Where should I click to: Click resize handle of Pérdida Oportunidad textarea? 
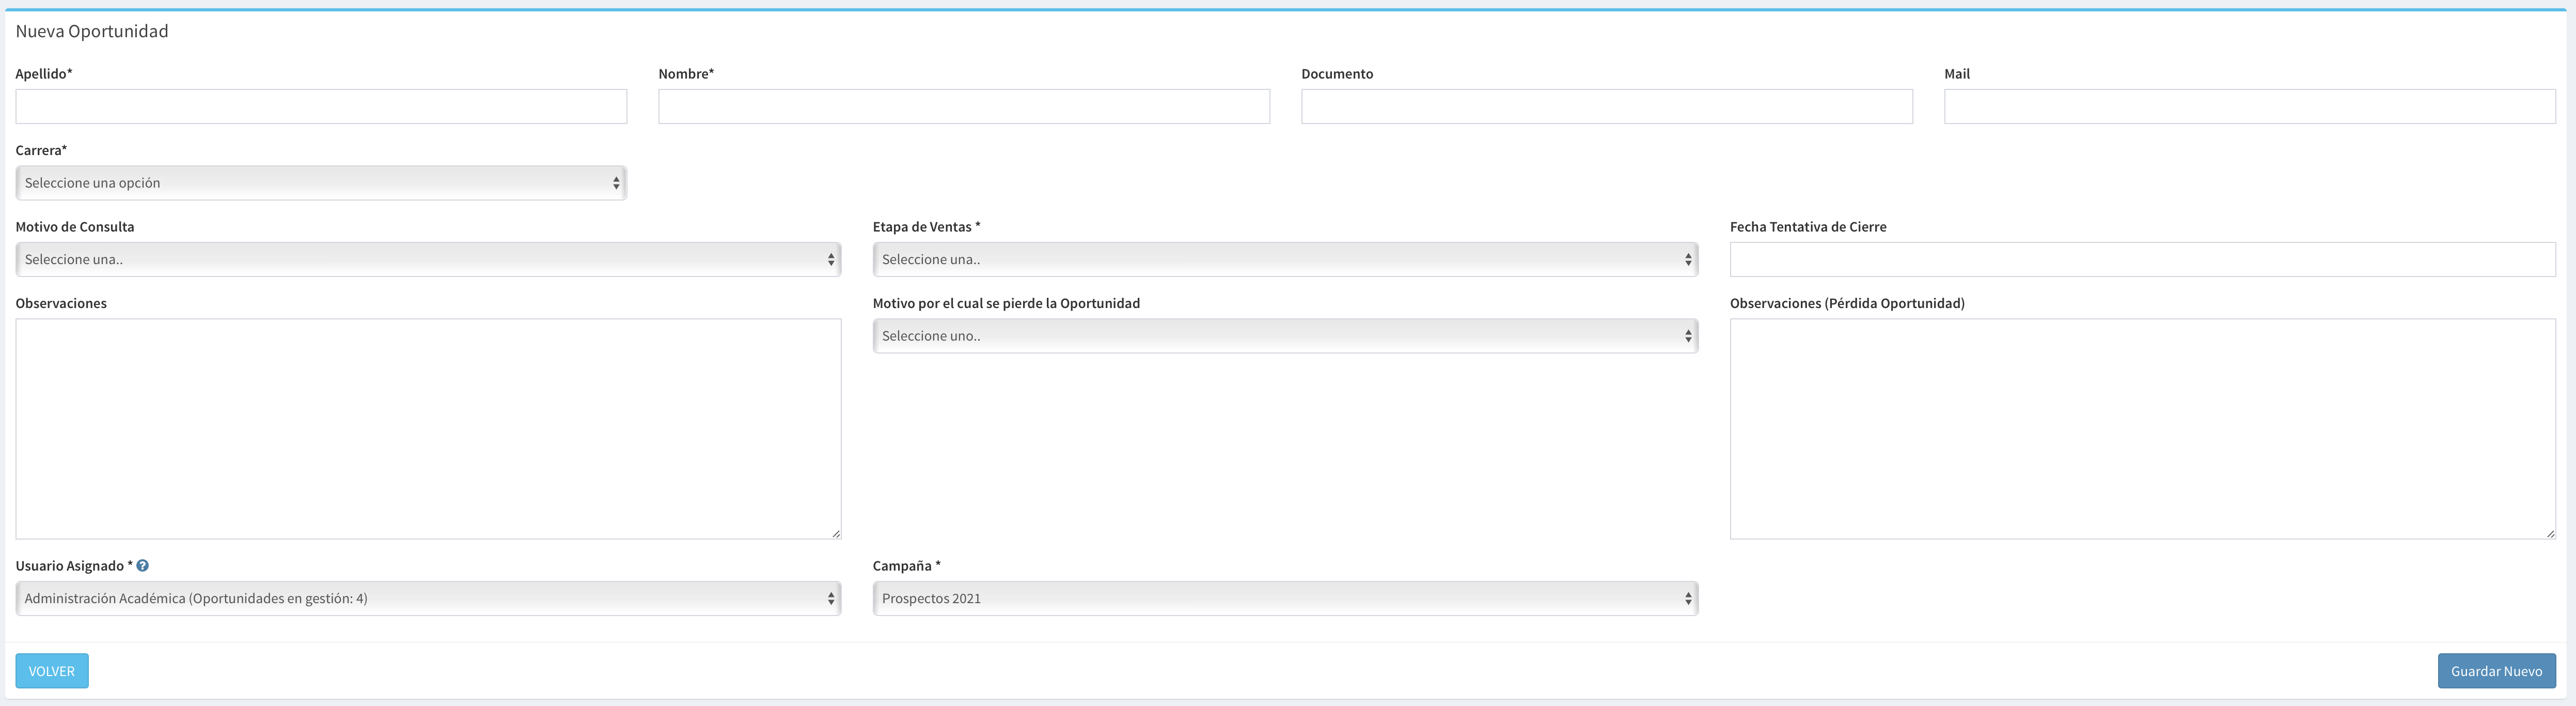[x=2550, y=534]
